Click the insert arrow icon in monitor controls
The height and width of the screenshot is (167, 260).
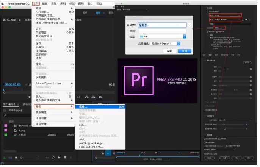tap(78, 97)
